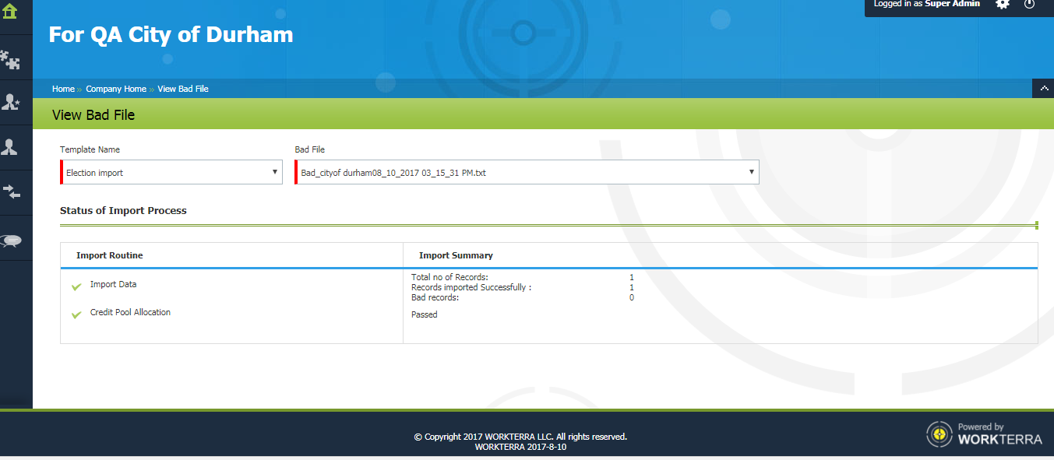Open the speech bubble sidebar icon
1054x460 pixels.
(x=11, y=241)
